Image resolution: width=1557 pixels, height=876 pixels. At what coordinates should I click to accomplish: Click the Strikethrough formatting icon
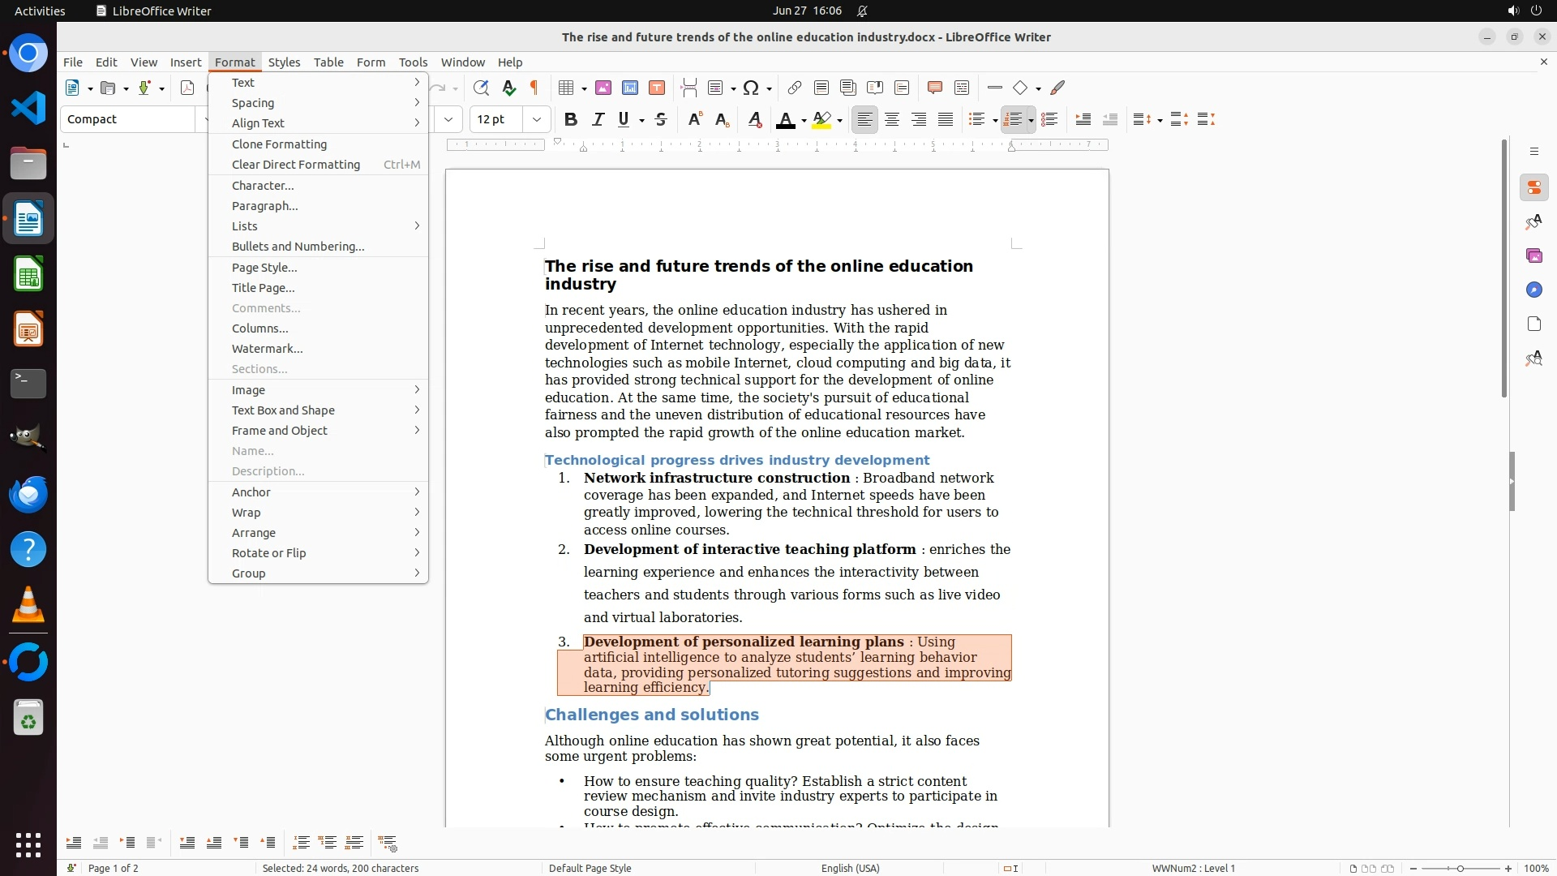point(661,119)
